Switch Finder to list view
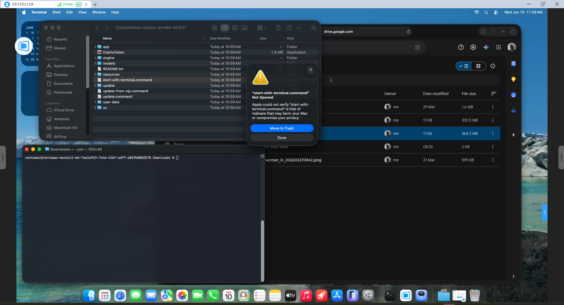 (225, 28)
